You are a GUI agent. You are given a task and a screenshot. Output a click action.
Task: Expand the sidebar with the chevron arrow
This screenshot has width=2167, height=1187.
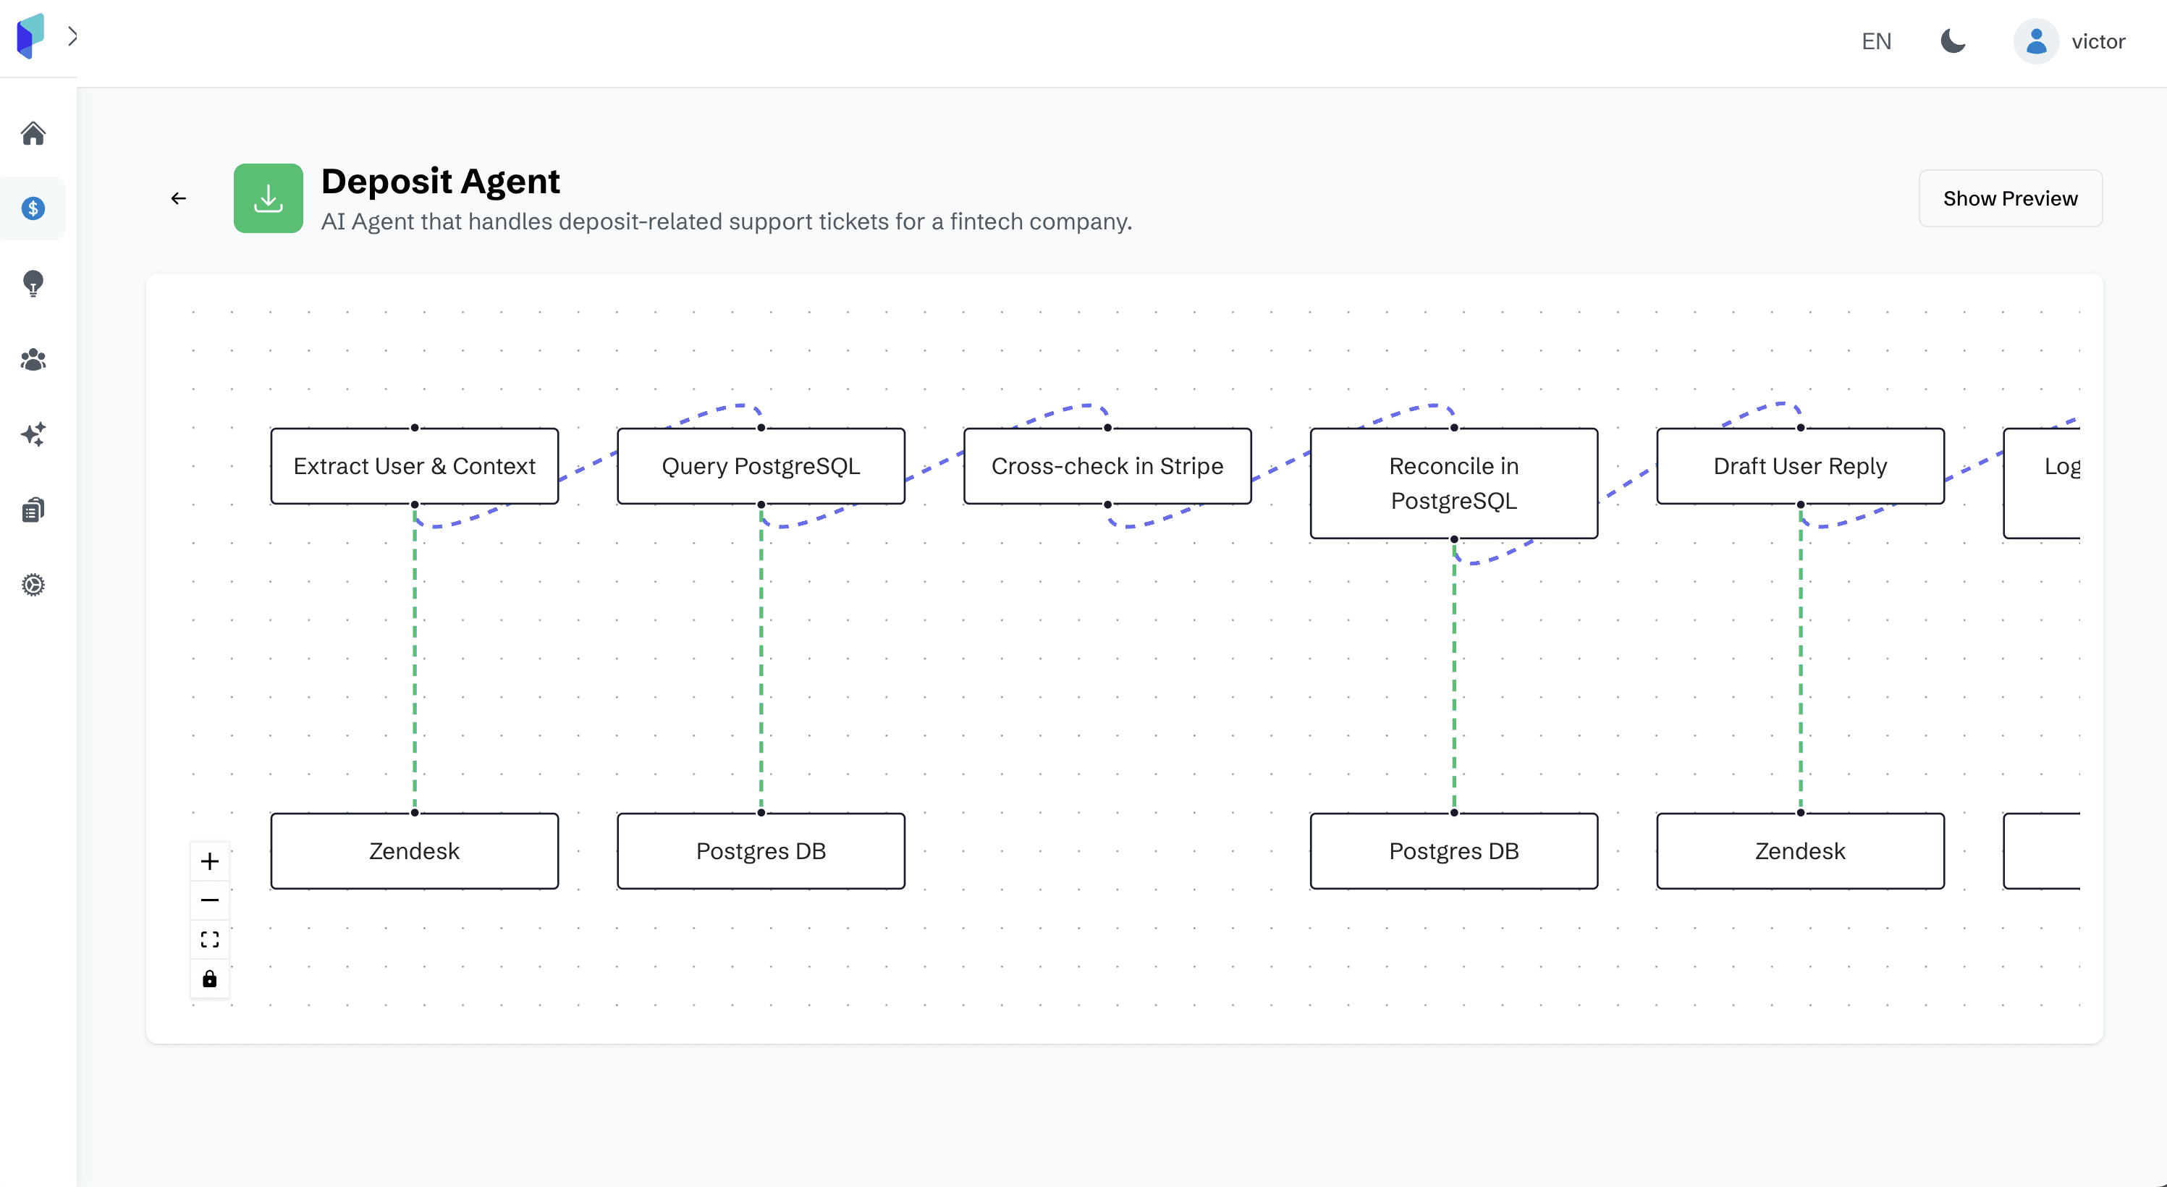pyautogui.click(x=72, y=36)
